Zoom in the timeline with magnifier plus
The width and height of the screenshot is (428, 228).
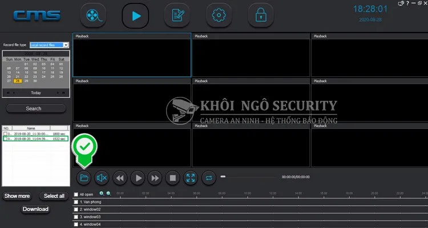[x=102, y=194]
